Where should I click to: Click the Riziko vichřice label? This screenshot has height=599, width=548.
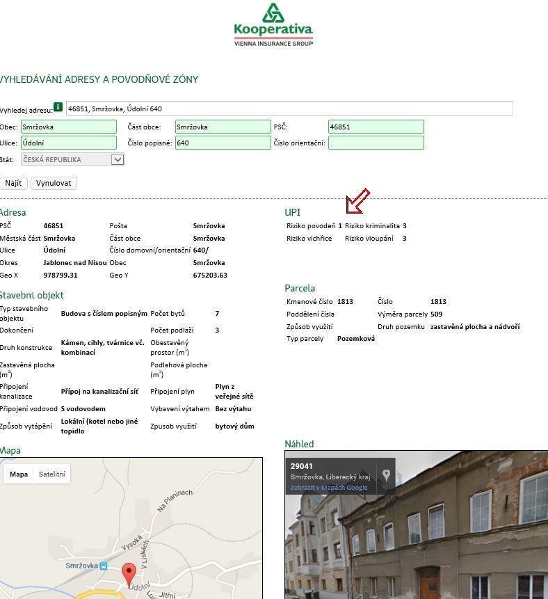(309, 239)
